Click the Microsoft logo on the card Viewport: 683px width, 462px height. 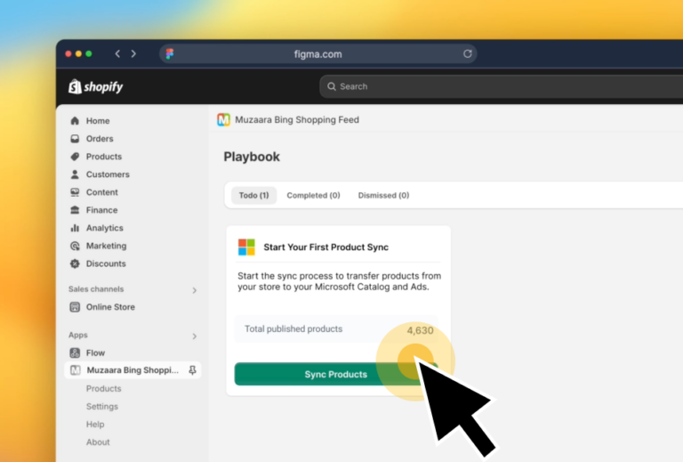[x=246, y=247]
